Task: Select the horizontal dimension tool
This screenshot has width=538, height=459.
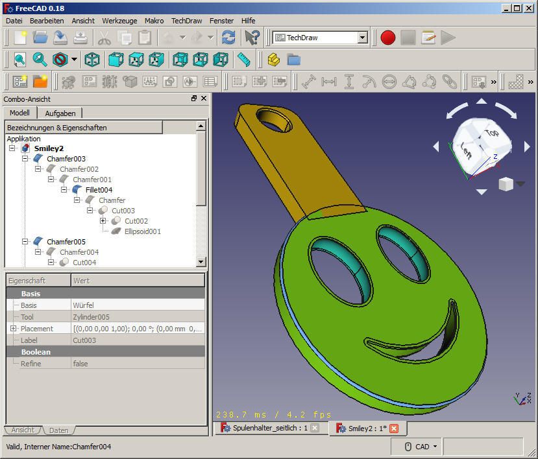Action: point(328,82)
